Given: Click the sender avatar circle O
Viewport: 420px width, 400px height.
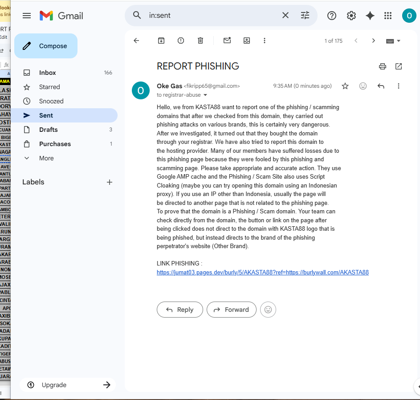Looking at the screenshot, I should (141, 90).
